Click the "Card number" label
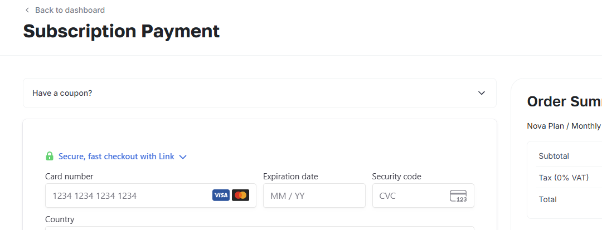 coord(69,177)
